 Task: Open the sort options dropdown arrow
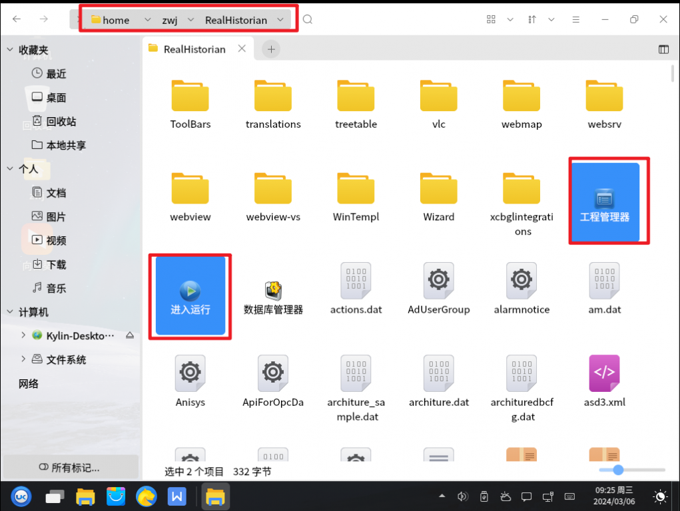(551, 19)
